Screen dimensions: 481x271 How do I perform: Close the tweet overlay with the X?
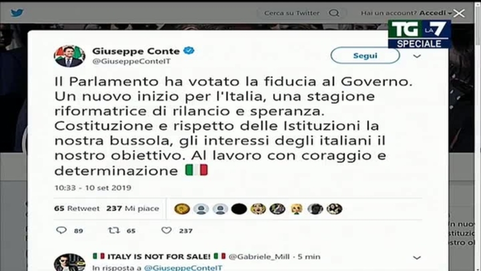pos(459,13)
